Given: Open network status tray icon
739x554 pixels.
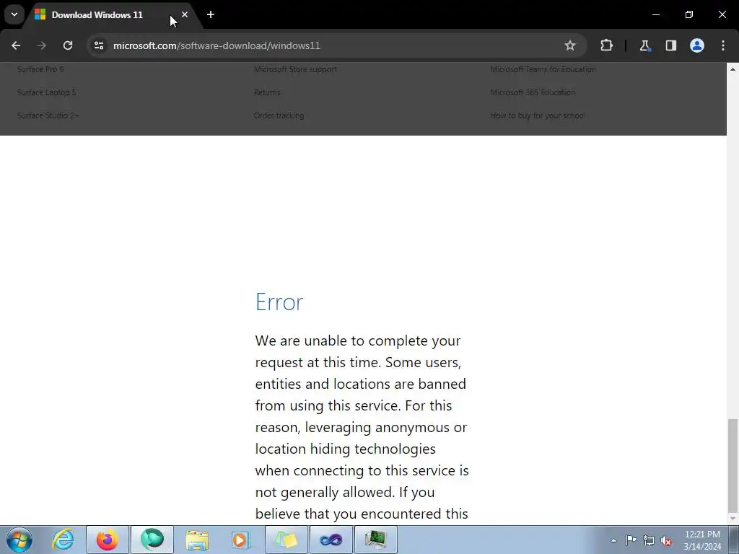Looking at the screenshot, I should tap(649, 541).
